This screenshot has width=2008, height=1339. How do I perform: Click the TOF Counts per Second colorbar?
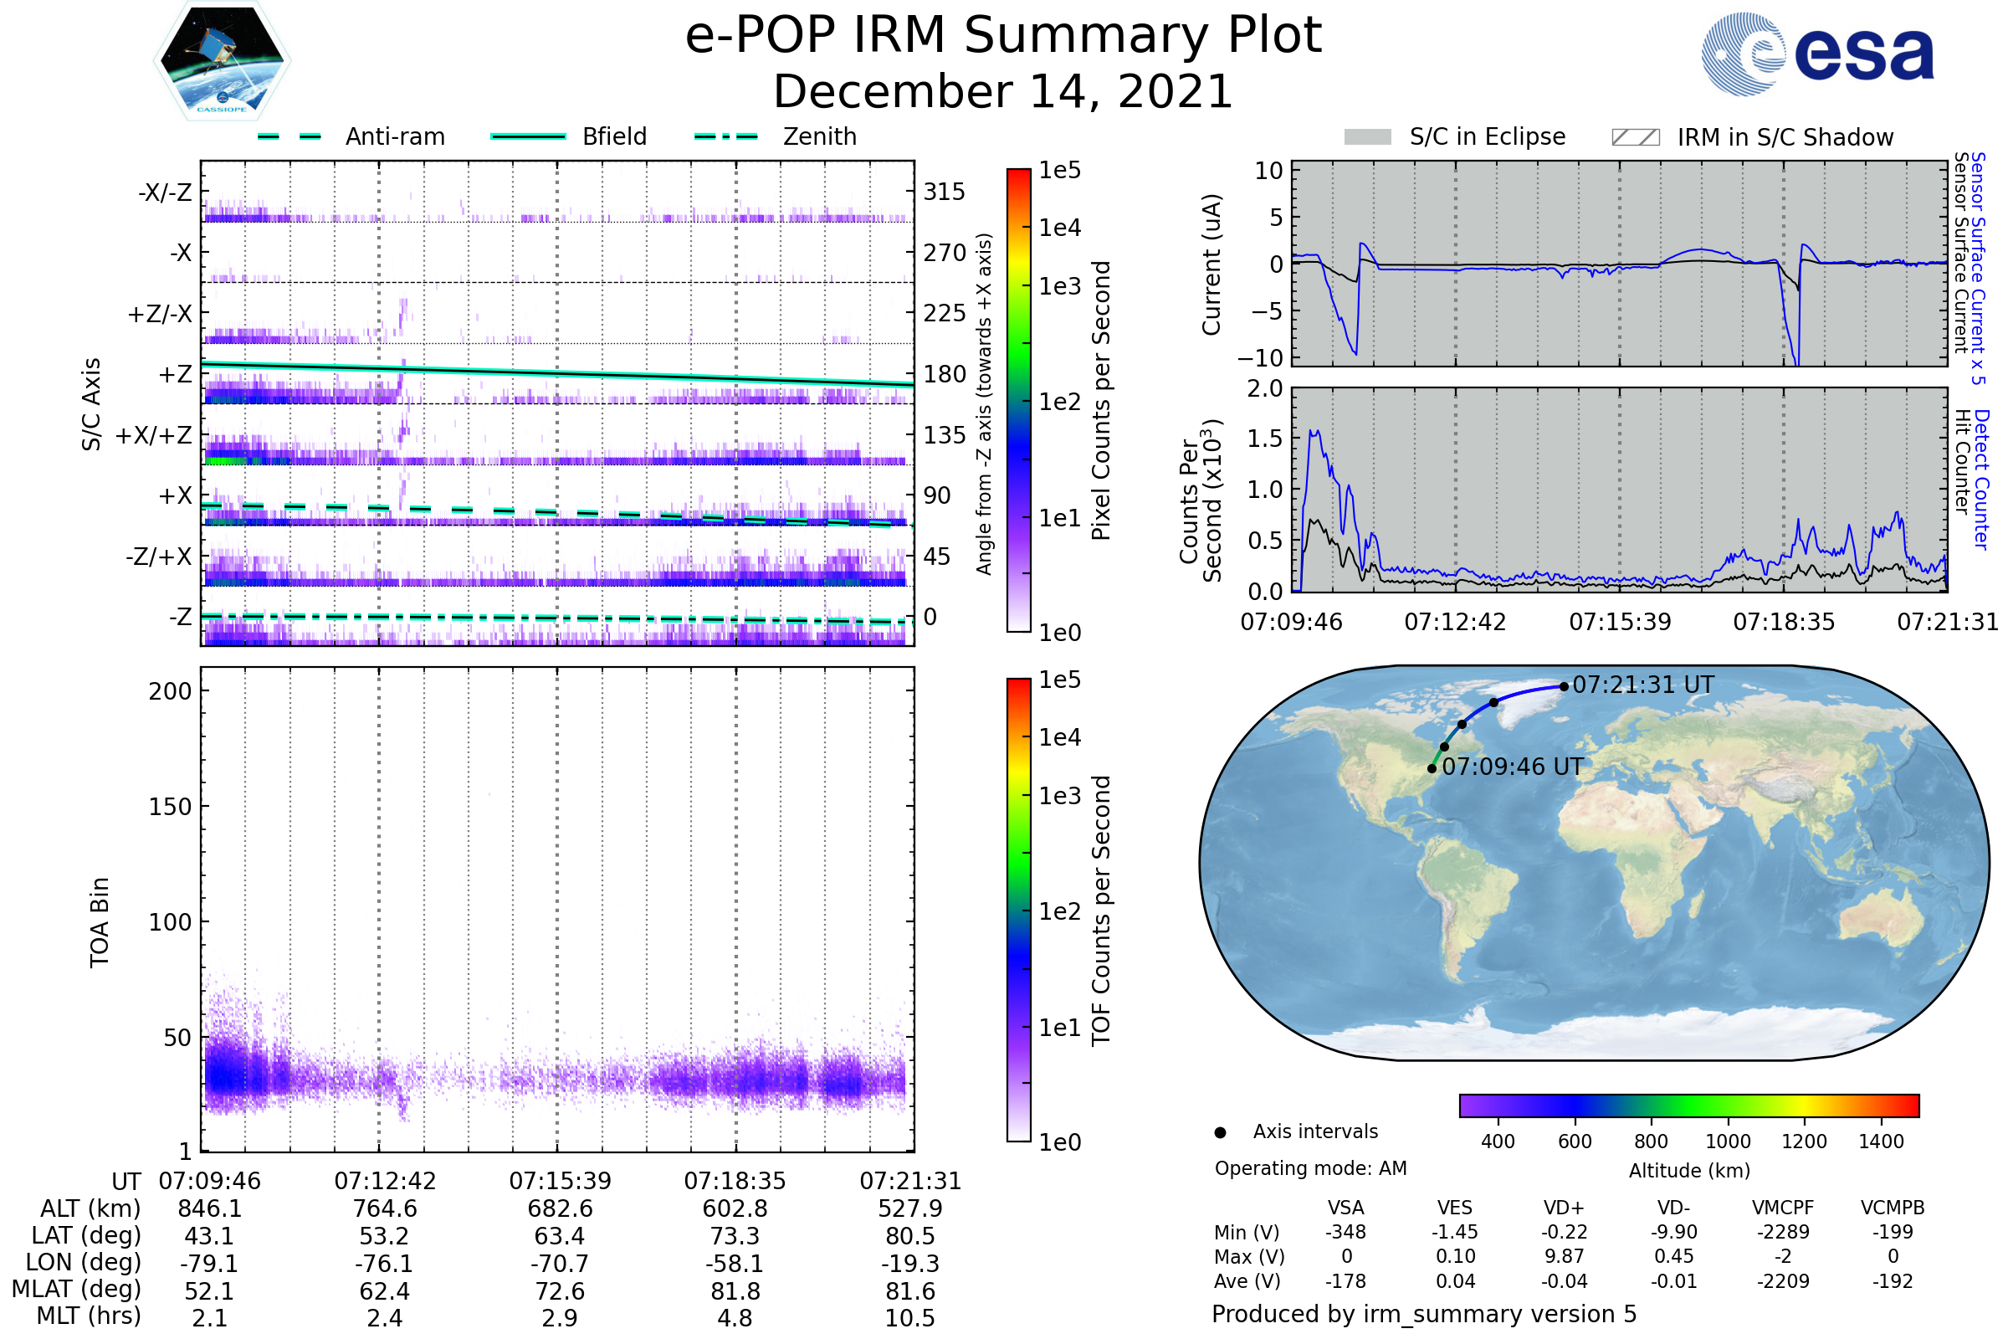click(1018, 910)
